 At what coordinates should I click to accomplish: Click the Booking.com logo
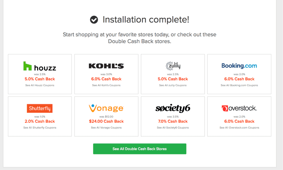[x=239, y=66]
